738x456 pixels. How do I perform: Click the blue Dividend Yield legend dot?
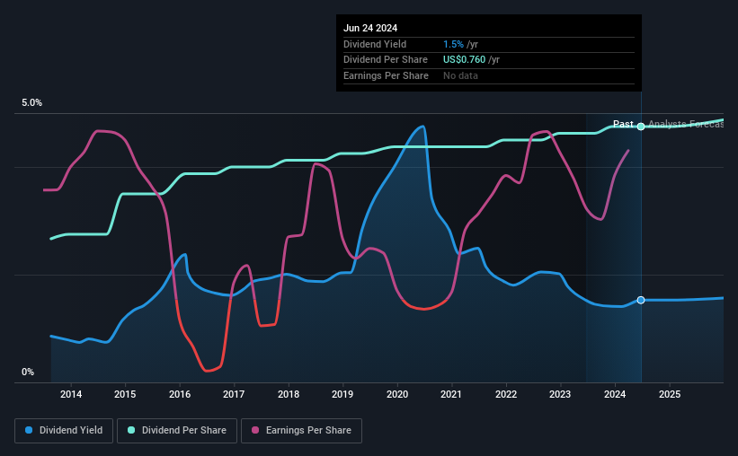(29, 430)
